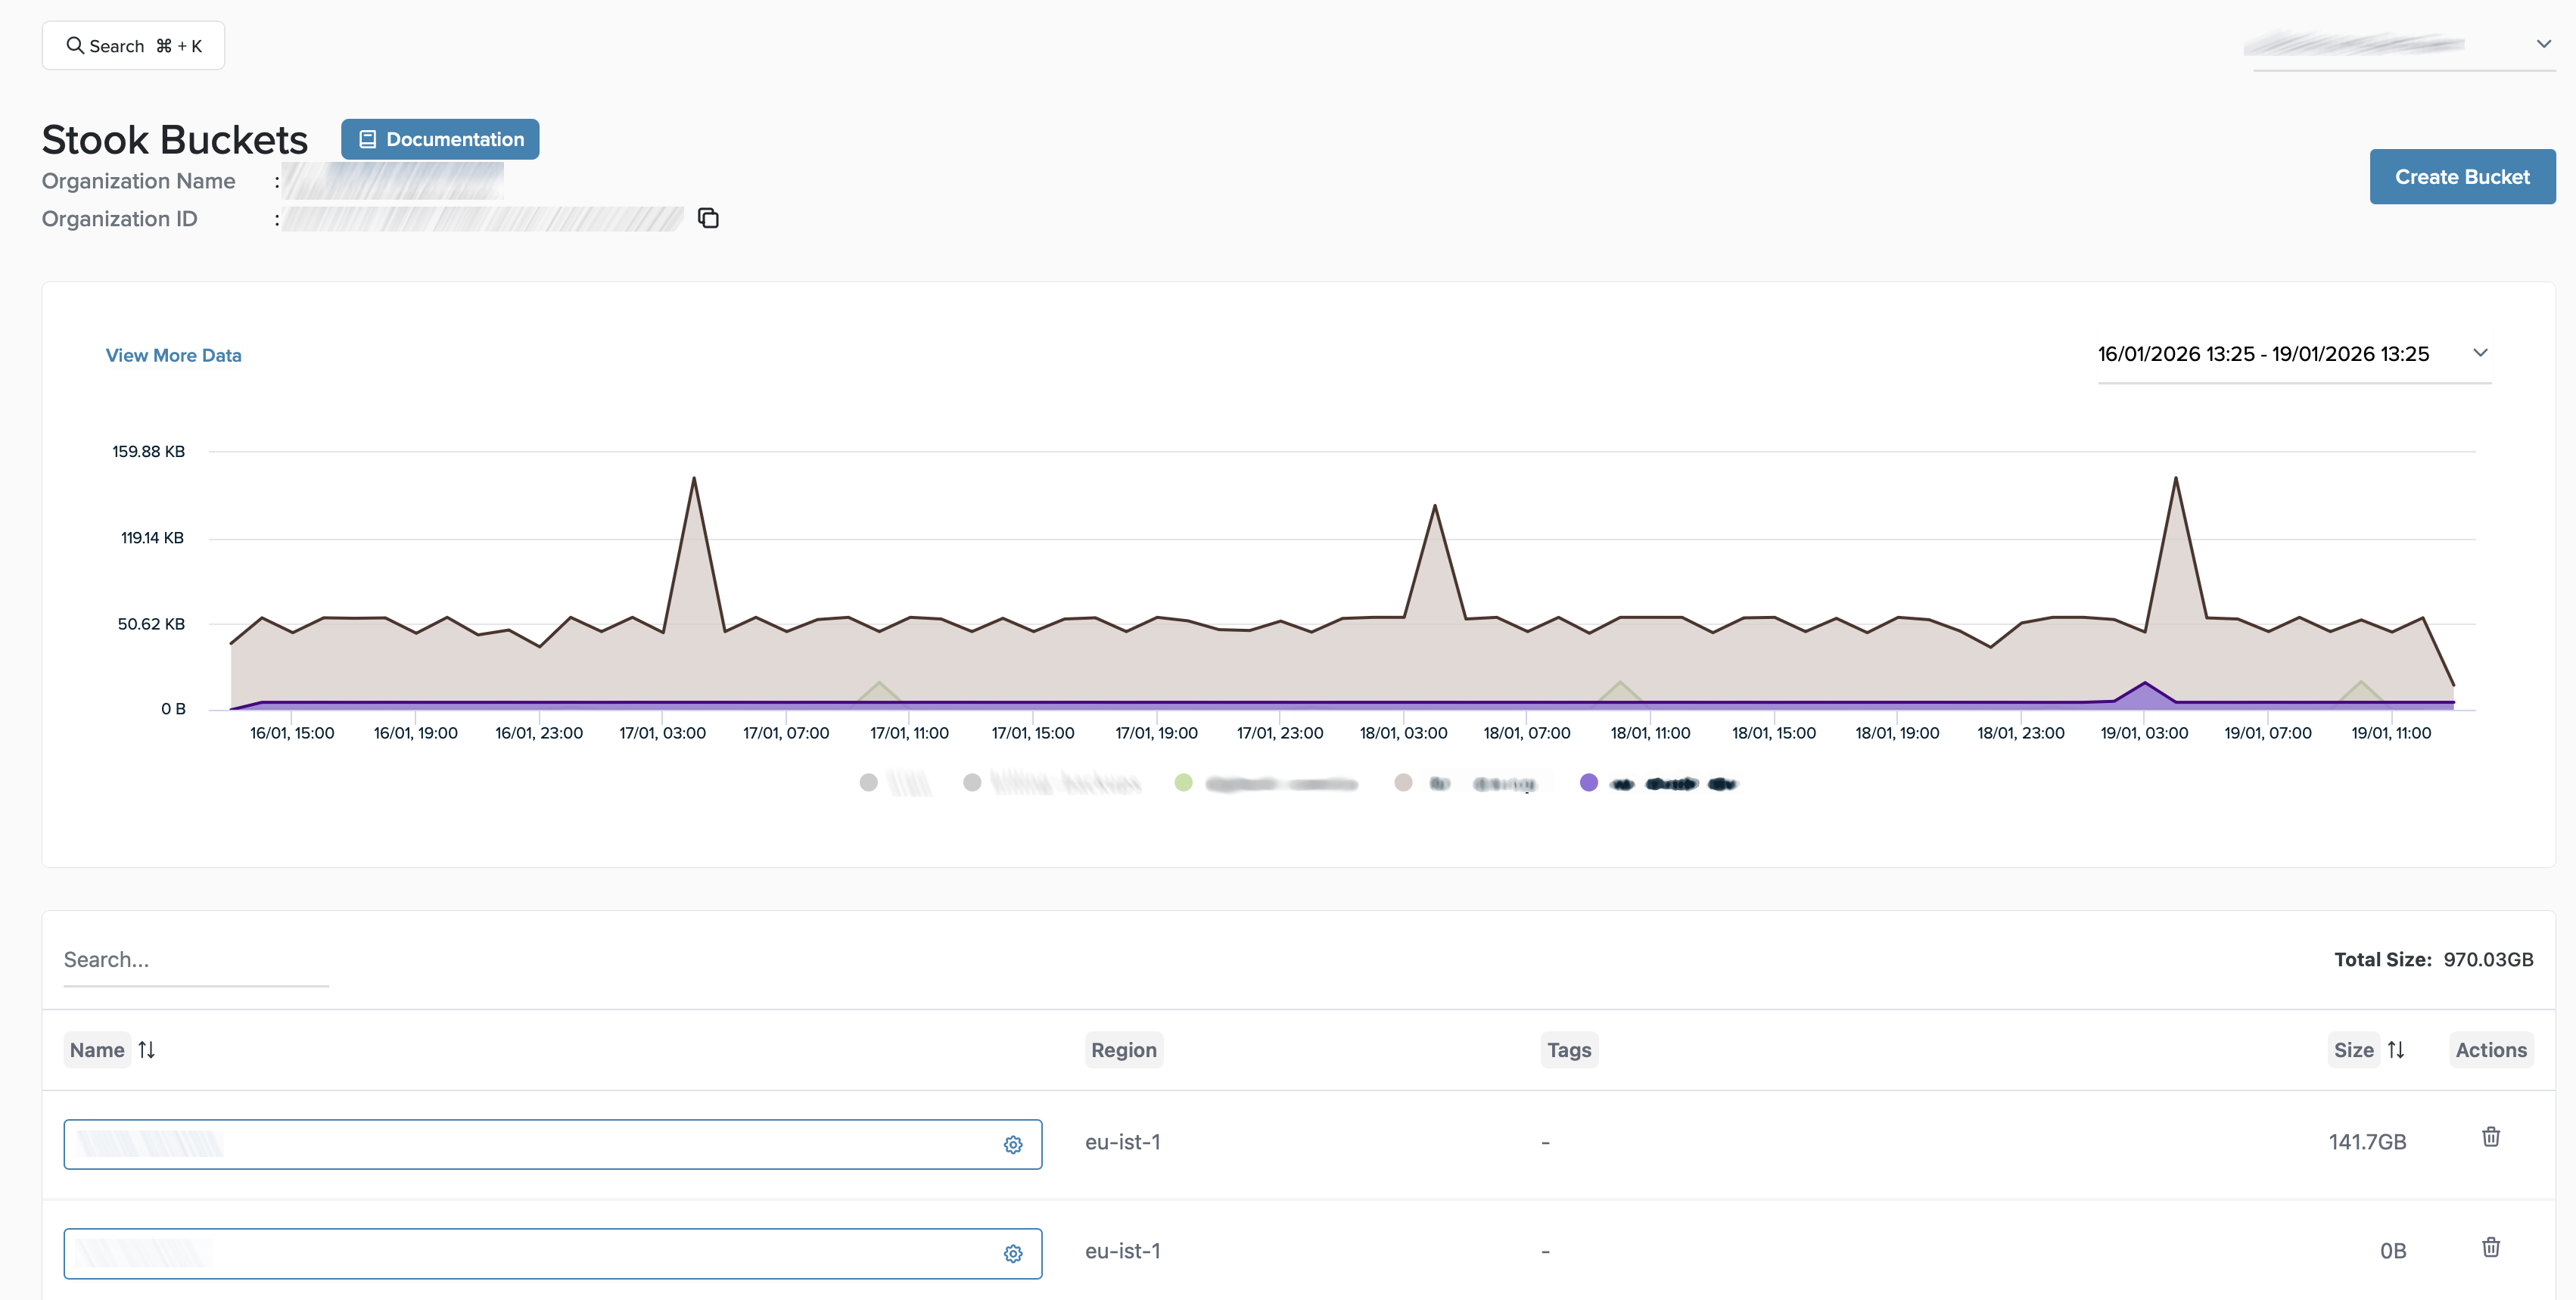Sort buckets by the Size sort arrows

2395,1049
